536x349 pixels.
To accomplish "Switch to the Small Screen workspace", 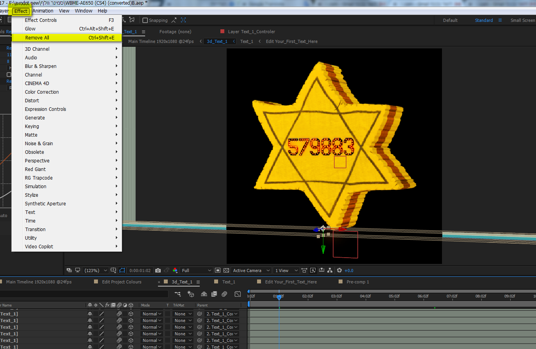I will (522, 20).
